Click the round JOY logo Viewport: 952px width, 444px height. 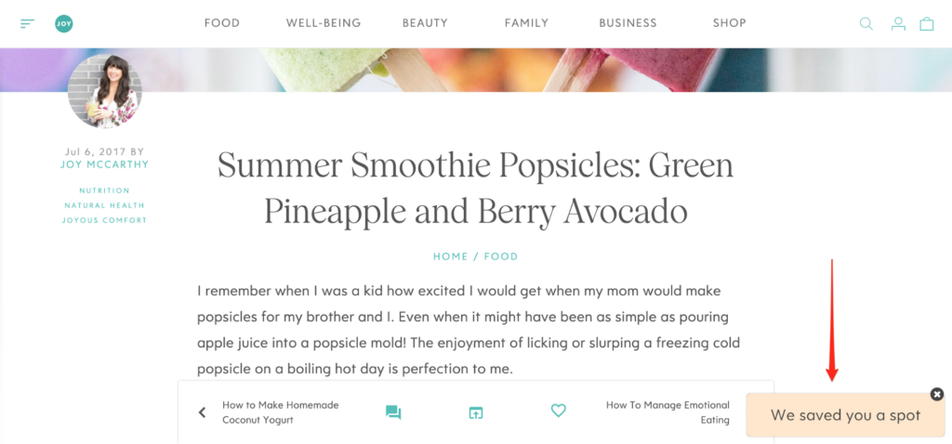tap(64, 23)
